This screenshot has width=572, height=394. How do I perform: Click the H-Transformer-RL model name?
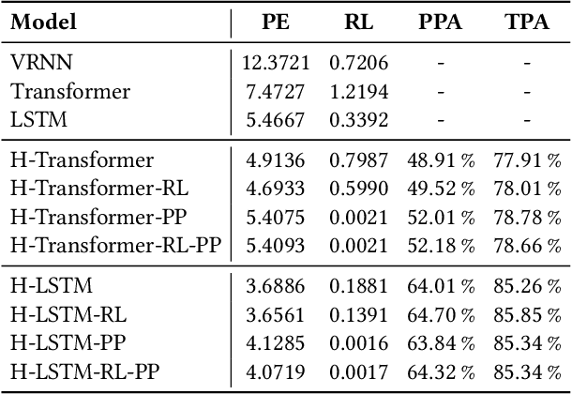tap(98, 189)
